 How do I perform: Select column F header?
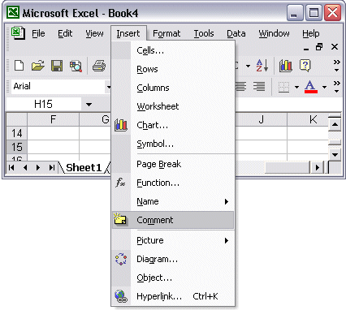click(53, 119)
